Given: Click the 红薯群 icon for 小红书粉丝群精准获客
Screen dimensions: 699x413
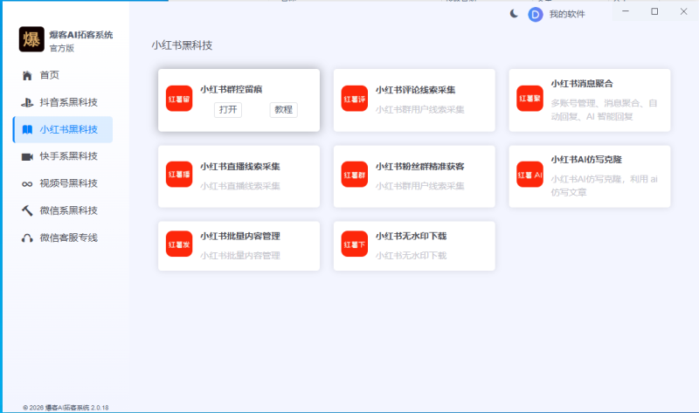Looking at the screenshot, I should pos(355,175).
